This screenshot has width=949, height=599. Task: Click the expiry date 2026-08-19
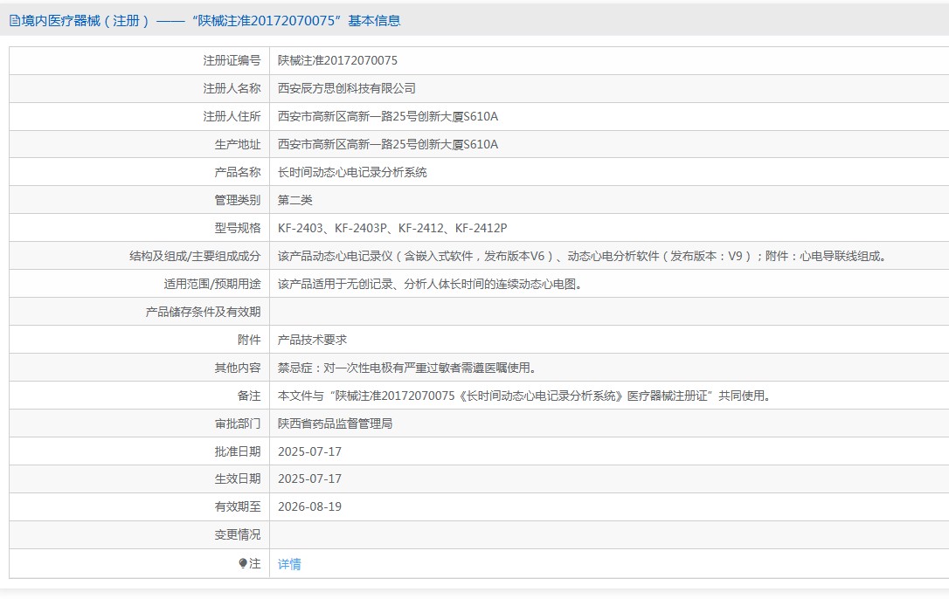click(309, 506)
